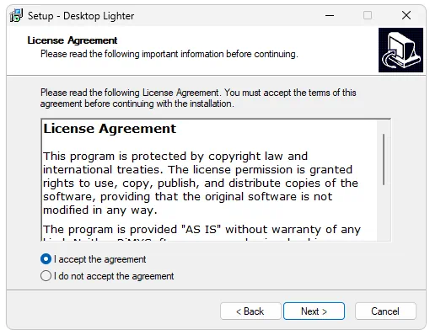Click the bold 'License Agreement' heading in text box
This screenshot has height=335, width=430.
coord(110,129)
